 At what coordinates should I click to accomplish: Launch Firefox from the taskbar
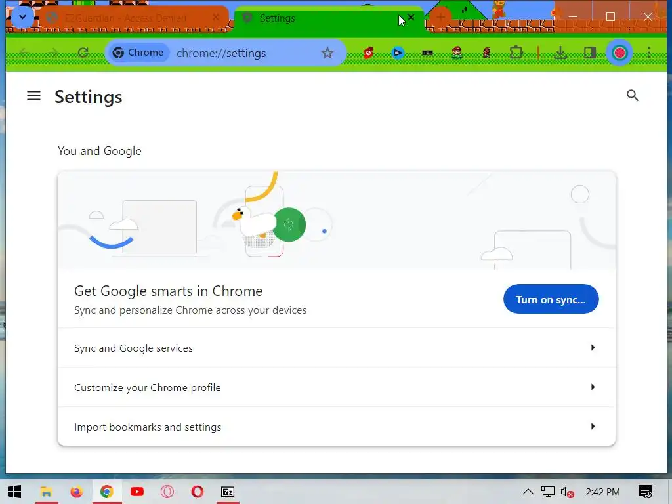76,492
